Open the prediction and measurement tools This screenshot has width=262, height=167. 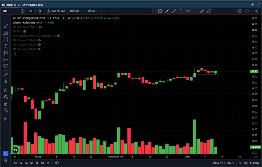click(x=6, y=59)
